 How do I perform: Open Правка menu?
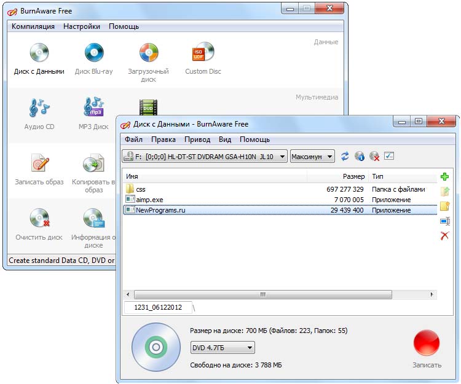tap(163, 139)
